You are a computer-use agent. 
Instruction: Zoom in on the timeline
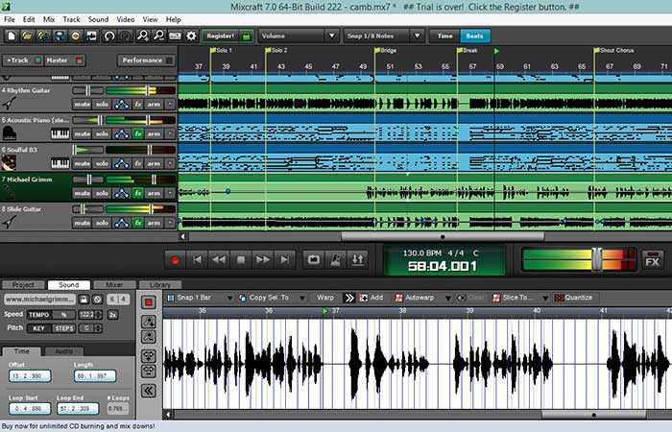pyautogui.click(x=143, y=36)
